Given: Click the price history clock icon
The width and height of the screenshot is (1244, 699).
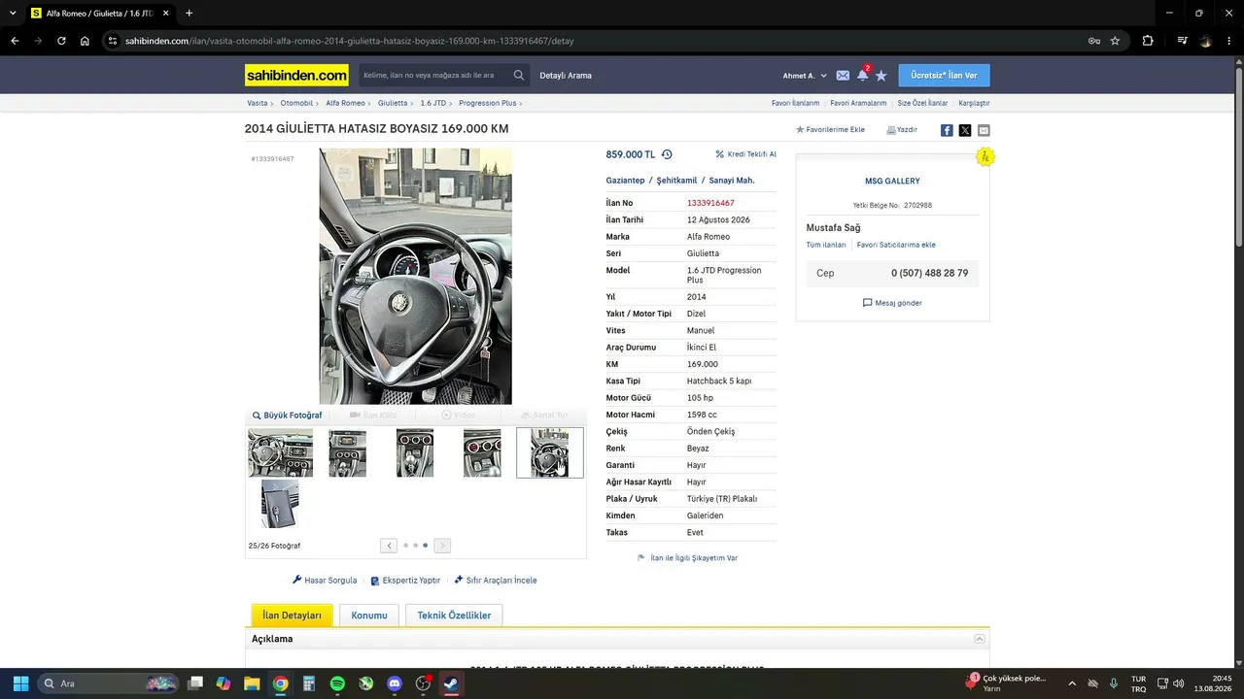Looking at the screenshot, I should [x=667, y=154].
